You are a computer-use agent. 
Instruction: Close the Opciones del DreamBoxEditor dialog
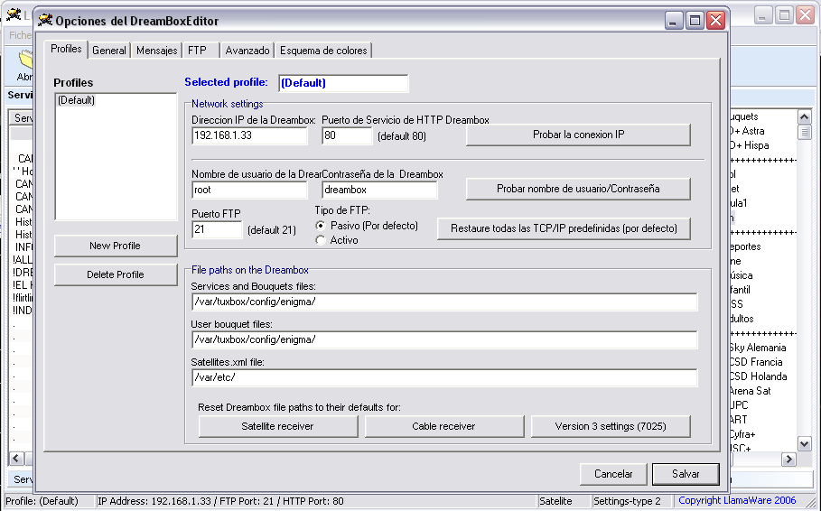coord(715,21)
